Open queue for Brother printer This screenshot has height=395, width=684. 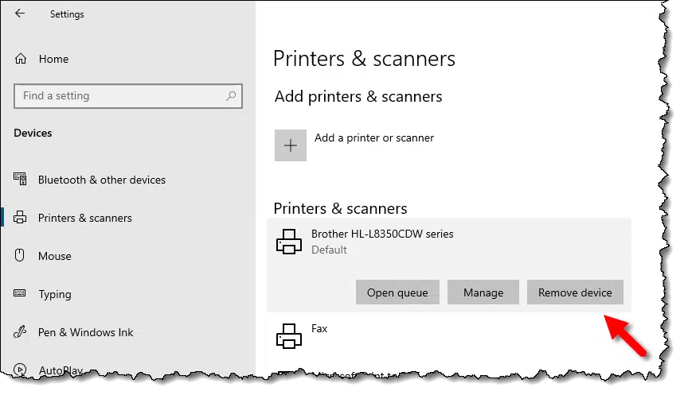[397, 292]
